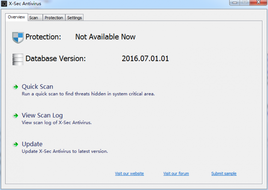
Task: Open View Scan Log
Action: pyautogui.click(x=42, y=115)
